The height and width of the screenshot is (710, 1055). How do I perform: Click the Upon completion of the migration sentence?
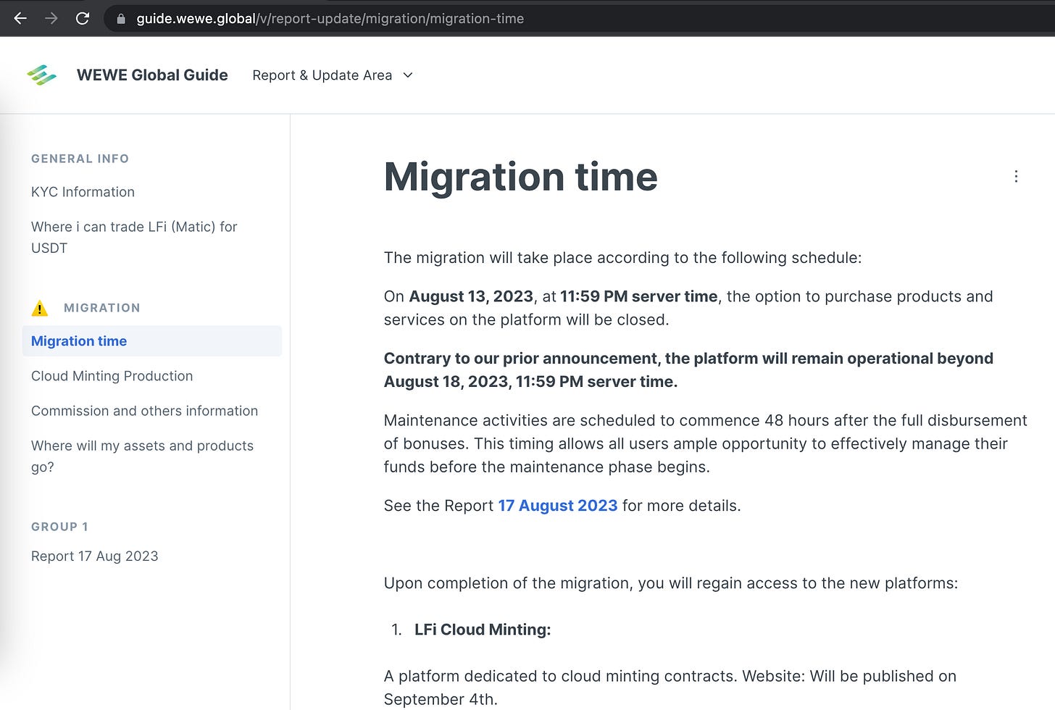(671, 583)
